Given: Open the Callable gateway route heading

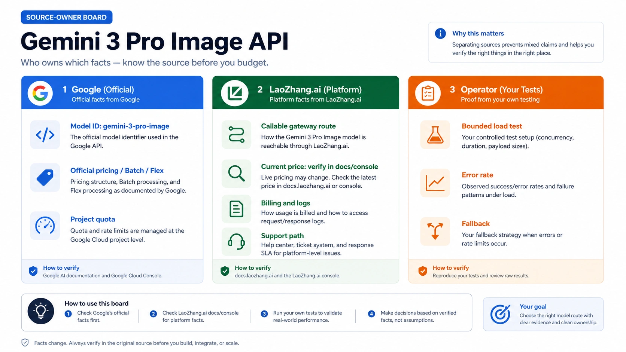Looking at the screenshot, I should click(298, 126).
